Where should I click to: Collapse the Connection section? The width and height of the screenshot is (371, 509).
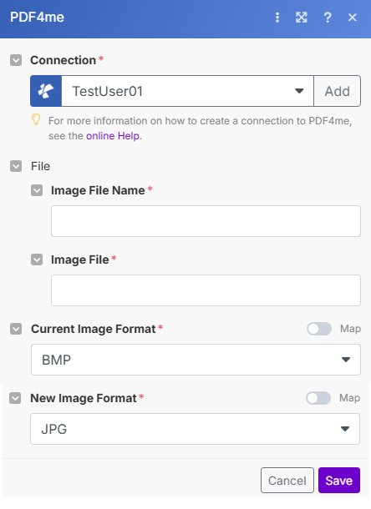point(16,60)
